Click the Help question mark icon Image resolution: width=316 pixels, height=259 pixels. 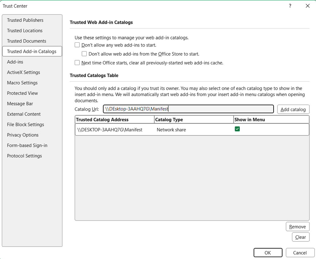290,6
